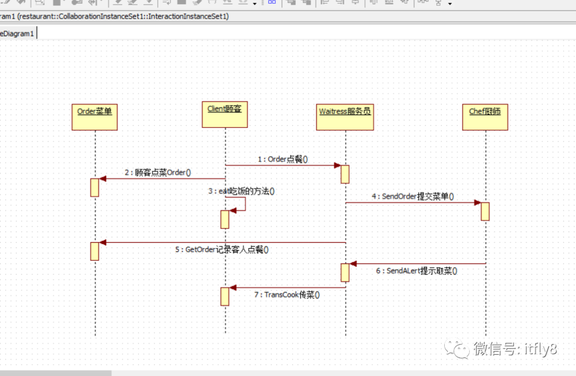Click the 6 : SendALert提示取菜() message label
576x376 pixels.
pyautogui.click(x=416, y=270)
